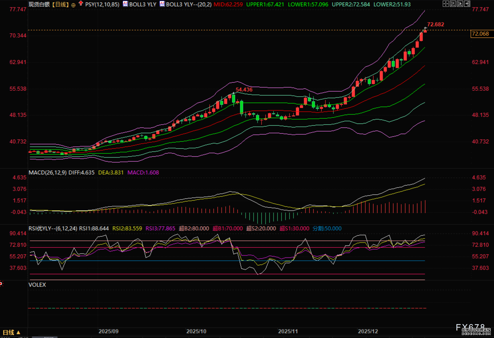Click the 54.436 peak price marker
The image size is (494, 338).
pyautogui.click(x=244, y=90)
